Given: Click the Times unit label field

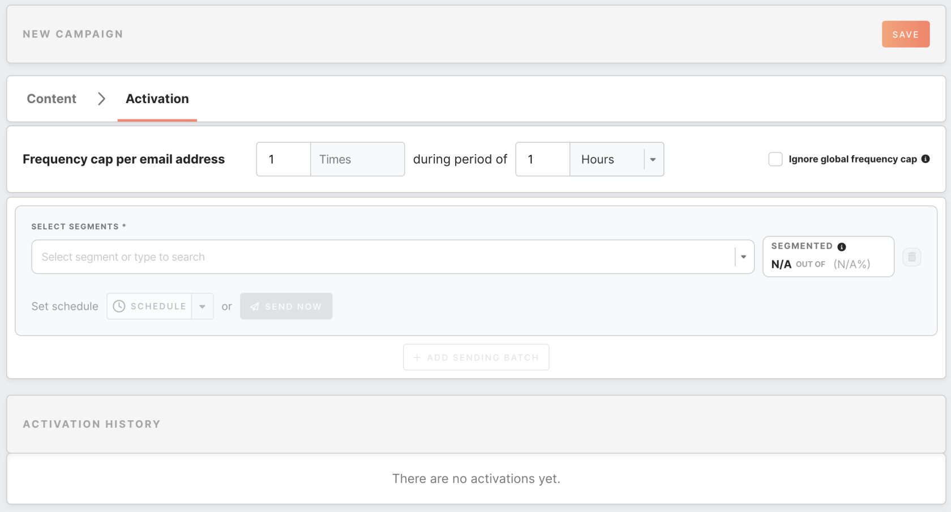Looking at the screenshot, I should click(358, 159).
